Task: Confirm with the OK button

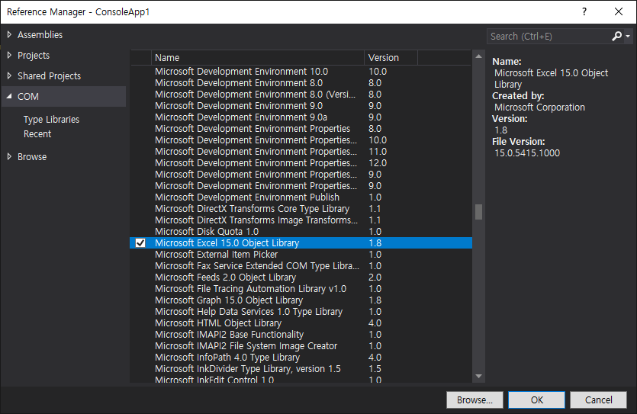Action: [536, 400]
